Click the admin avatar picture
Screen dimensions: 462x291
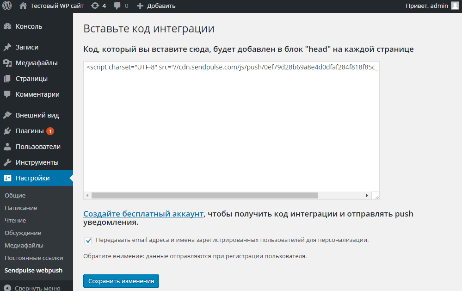[455, 6]
